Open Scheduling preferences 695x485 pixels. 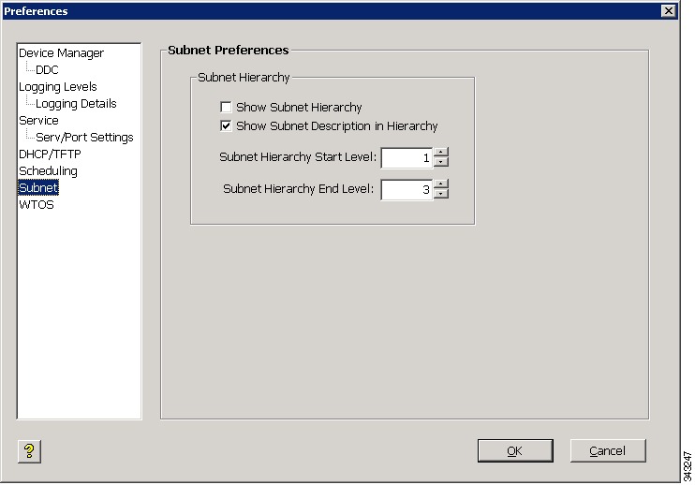(48, 171)
